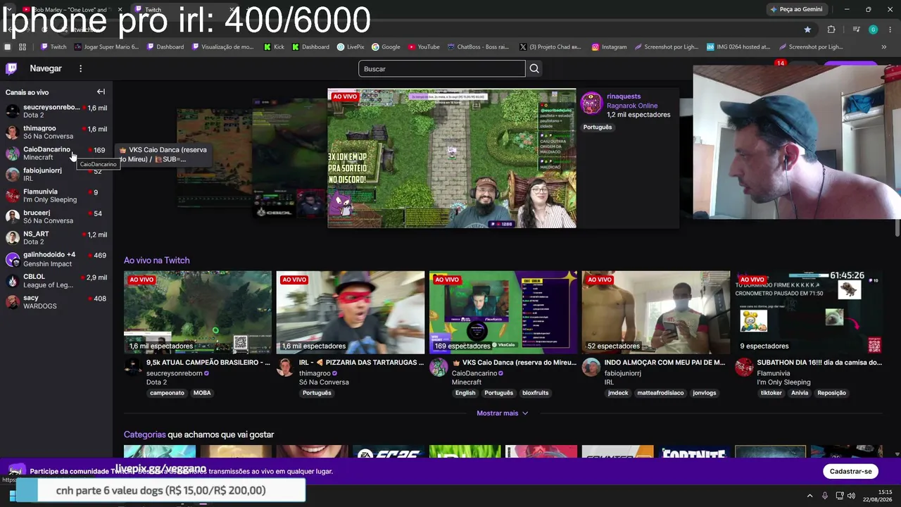Open the Projeto Chad bookmark
901x507 pixels.
pyautogui.click(x=550, y=47)
